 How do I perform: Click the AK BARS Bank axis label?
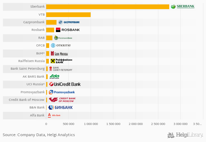pyautogui.click(x=33, y=76)
